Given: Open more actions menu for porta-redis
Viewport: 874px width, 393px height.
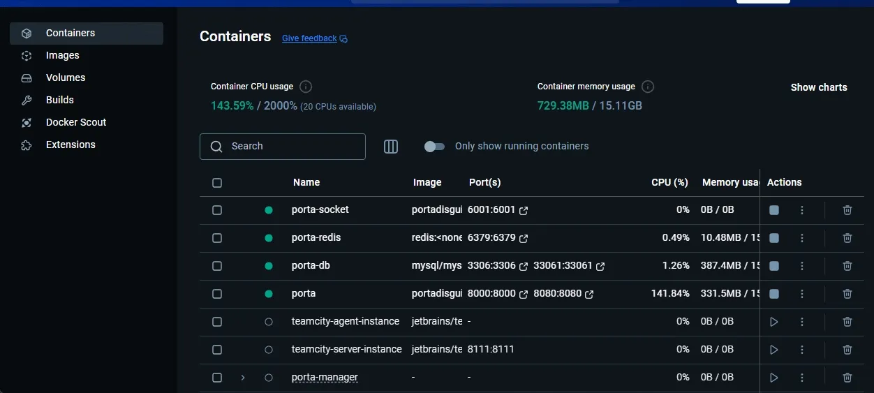Looking at the screenshot, I should click(x=802, y=238).
